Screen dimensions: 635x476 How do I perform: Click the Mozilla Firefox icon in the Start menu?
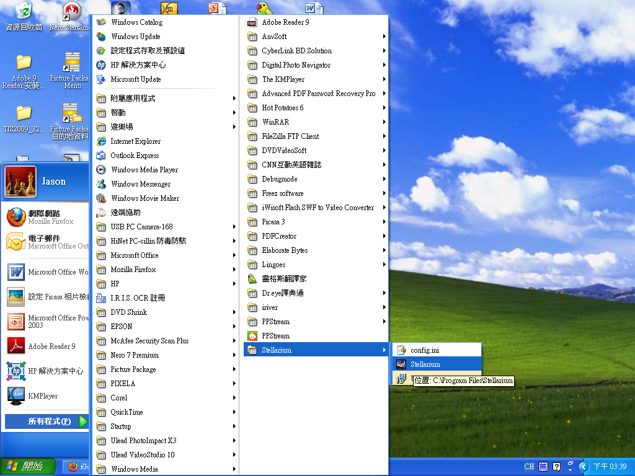[16, 218]
